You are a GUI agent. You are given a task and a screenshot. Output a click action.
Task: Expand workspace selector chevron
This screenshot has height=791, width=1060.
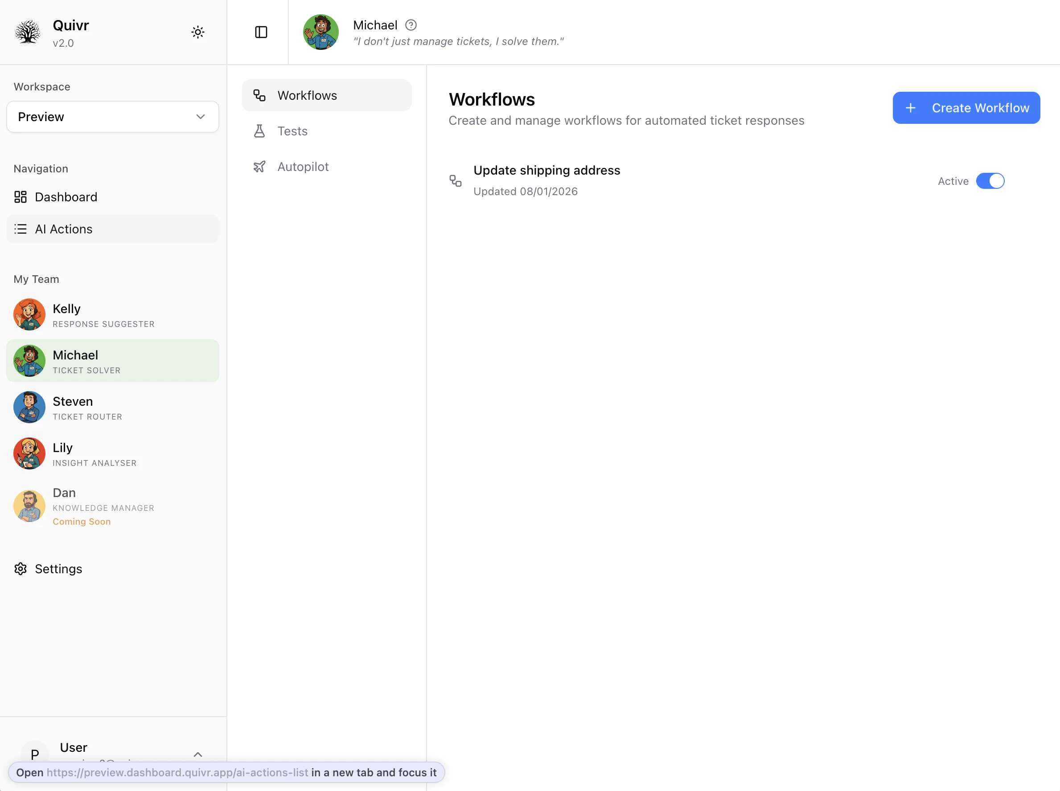point(201,116)
